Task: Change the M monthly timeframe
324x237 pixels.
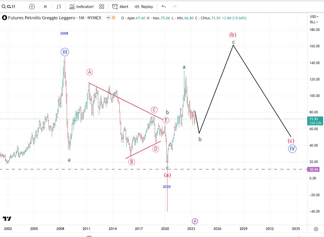Action: (x=45, y=7)
